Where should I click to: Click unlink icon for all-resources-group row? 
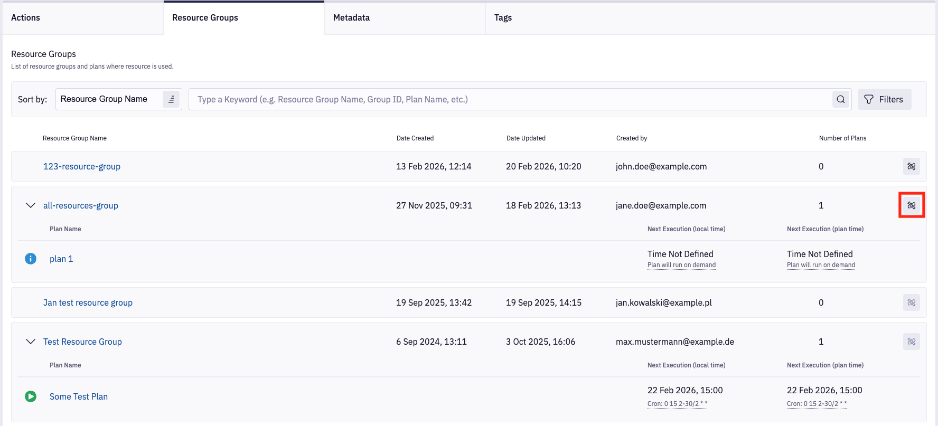coord(911,205)
